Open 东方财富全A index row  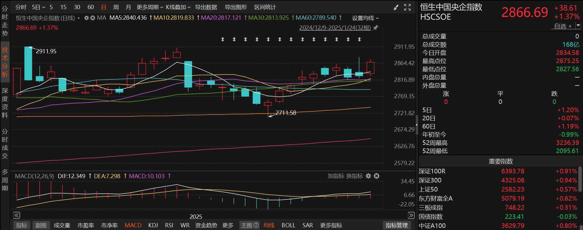tap(498, 198)
